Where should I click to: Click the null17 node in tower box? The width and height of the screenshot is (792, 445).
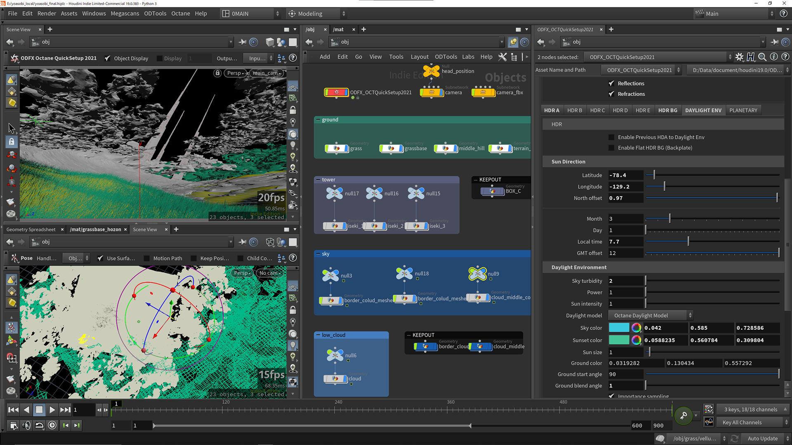[x=335, y=193]
